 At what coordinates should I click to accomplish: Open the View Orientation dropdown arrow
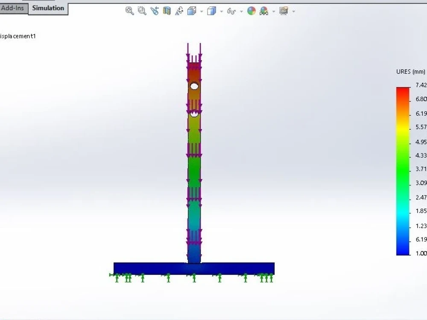point(201,11)
